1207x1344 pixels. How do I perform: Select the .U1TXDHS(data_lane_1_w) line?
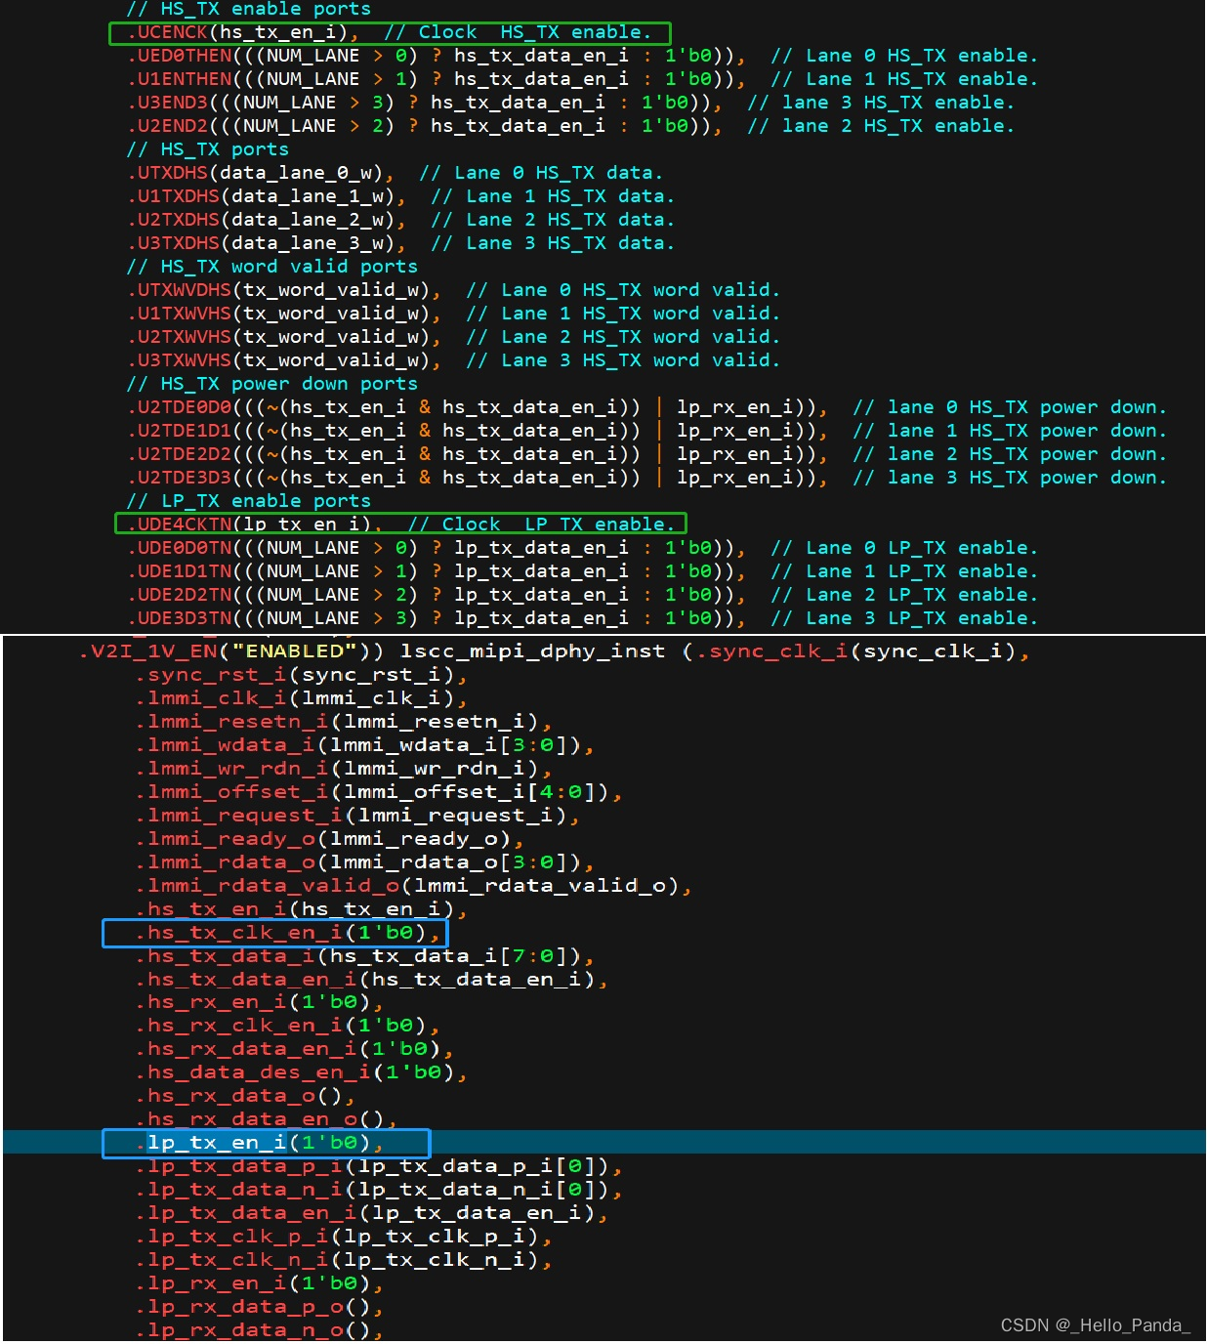coord(267,196)
